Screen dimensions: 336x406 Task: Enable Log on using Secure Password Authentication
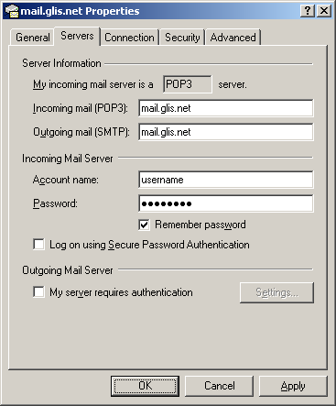38,245
